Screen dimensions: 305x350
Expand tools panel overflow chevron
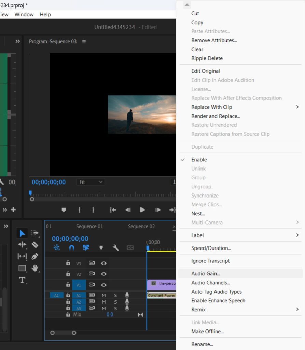6,226
